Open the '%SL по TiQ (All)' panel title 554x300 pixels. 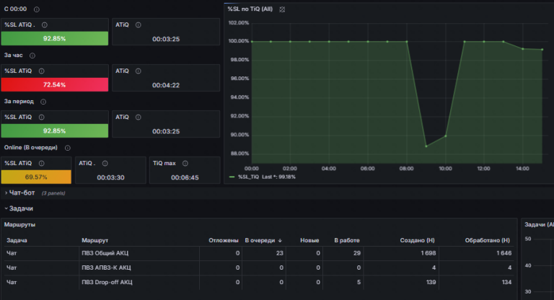coord(250,9)
